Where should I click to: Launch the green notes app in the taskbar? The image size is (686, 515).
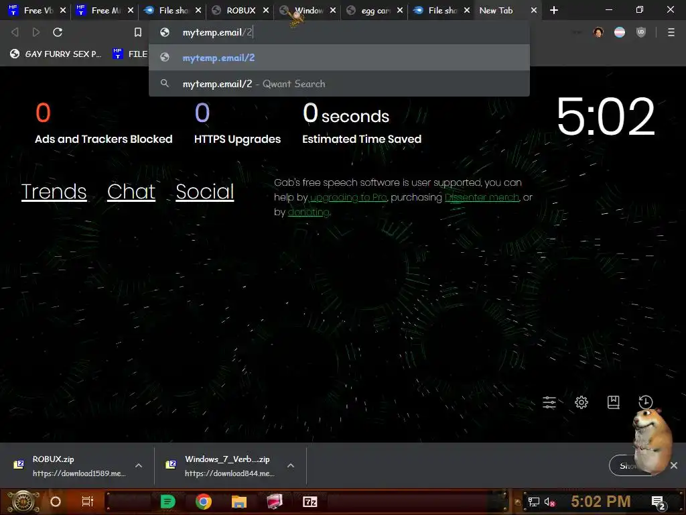[167, 502]
